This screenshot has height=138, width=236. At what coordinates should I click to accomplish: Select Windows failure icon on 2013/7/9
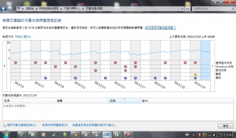coord(55,67)
